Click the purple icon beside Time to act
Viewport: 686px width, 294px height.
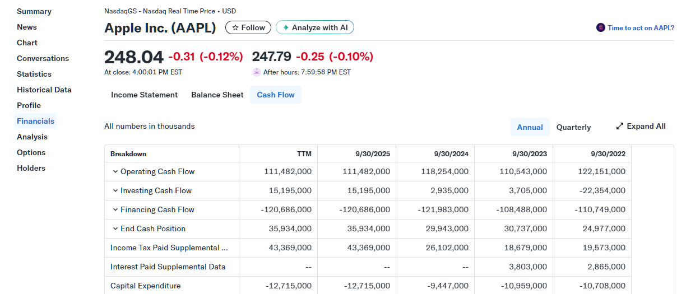(x=601, y=27)
